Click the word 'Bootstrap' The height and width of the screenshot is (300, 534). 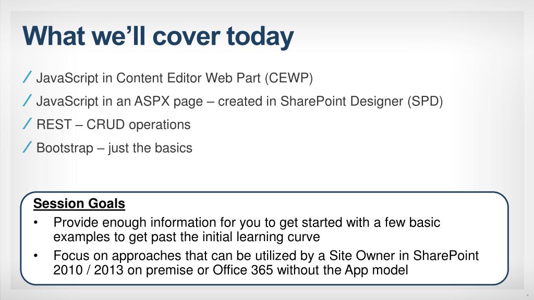65,148
